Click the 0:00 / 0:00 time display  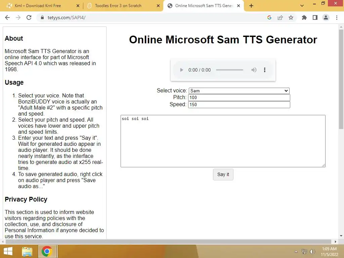click(200, 70)
